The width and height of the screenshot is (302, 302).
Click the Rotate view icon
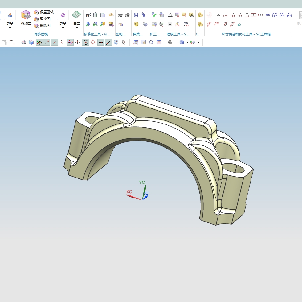click(x=151, y=43)
